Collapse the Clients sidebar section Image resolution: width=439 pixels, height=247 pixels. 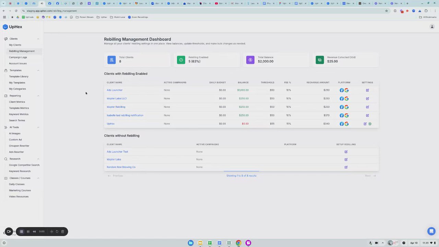pyautogui.click(x=38, y=39)
